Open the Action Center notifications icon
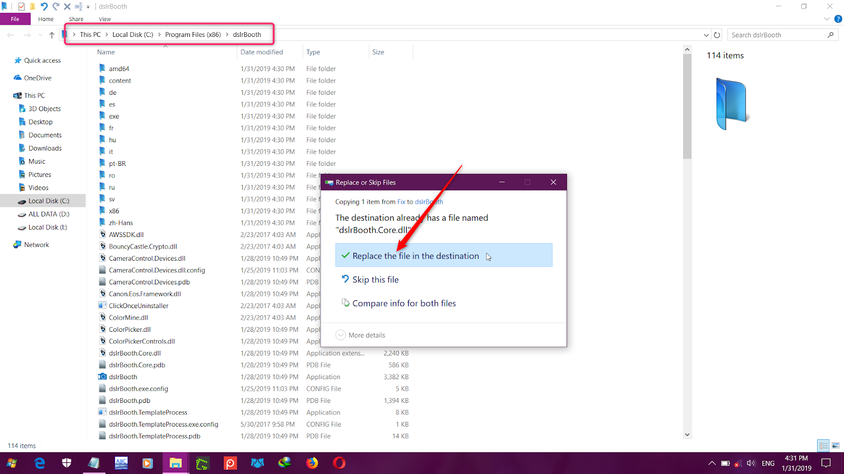The image size is (844, 474). [x=826, y=463]
